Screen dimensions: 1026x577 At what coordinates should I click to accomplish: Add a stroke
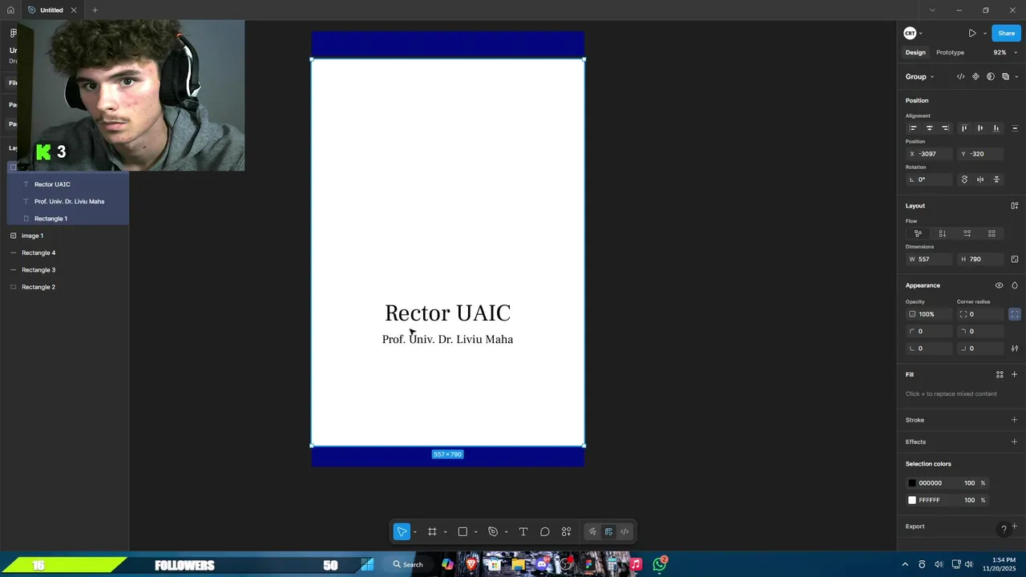click(1015, 420)
